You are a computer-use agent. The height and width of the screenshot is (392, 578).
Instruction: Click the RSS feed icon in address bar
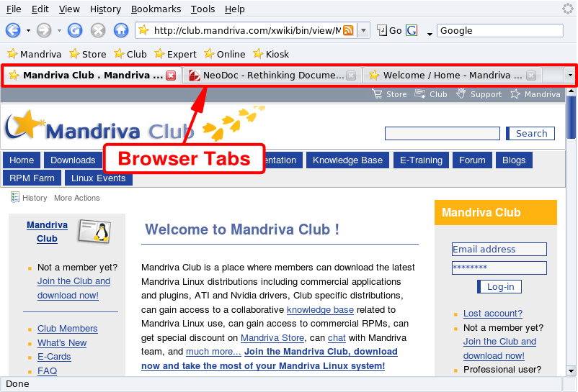coord(348,30)
